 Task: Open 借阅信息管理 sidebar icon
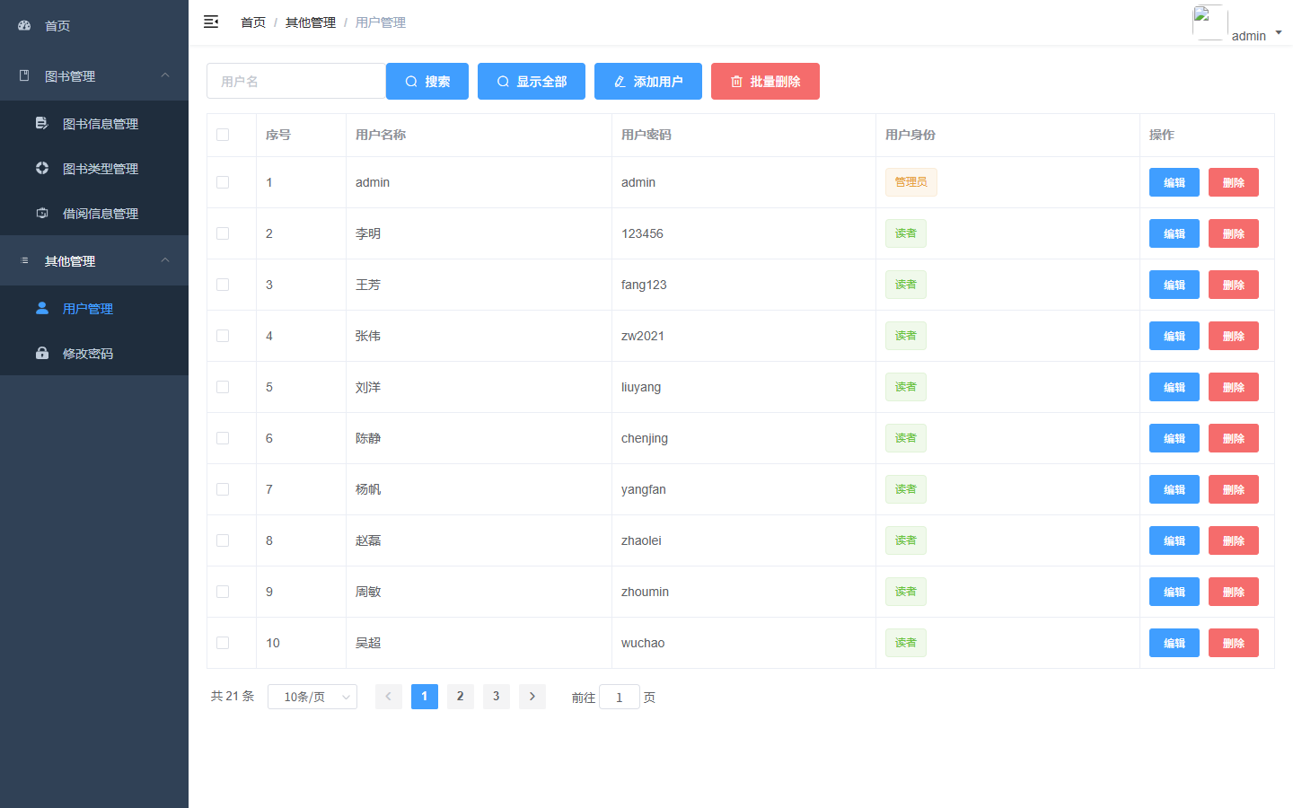tap(41, 213)
